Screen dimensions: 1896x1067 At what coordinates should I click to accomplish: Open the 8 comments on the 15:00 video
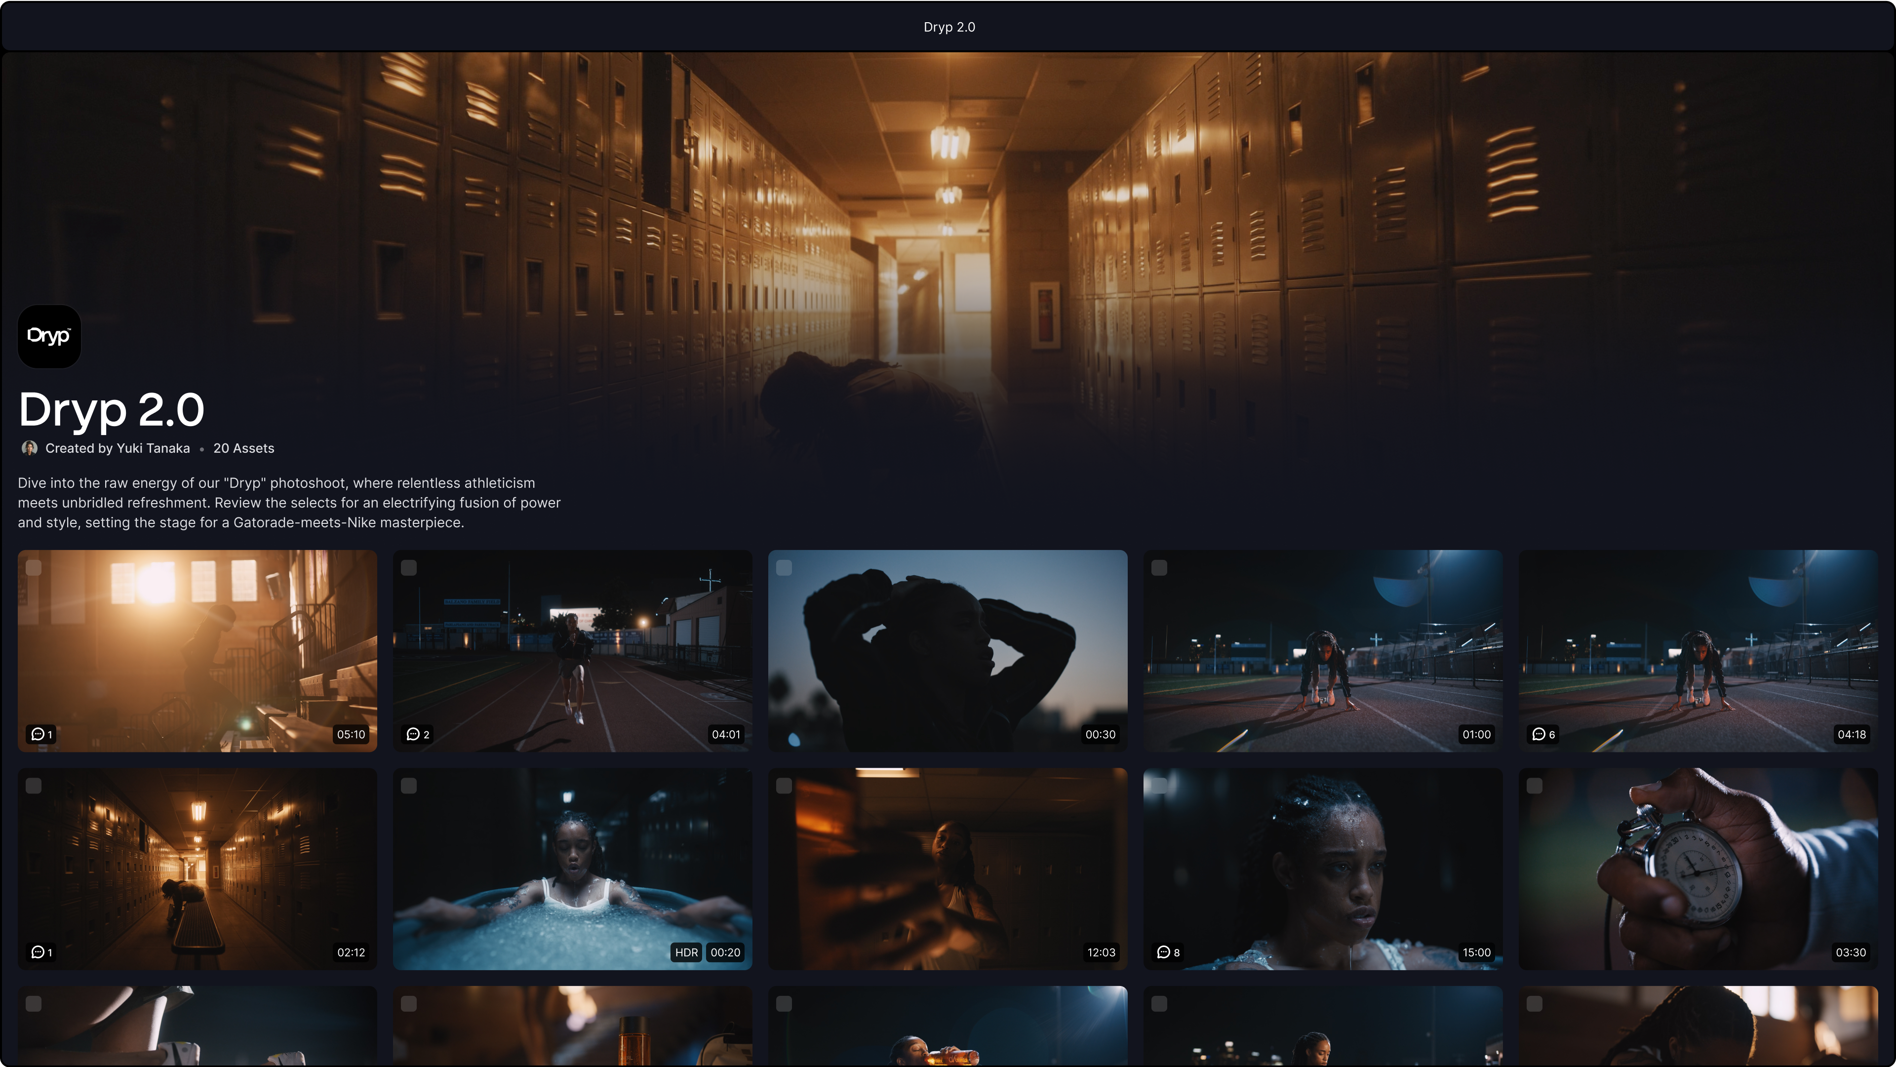coord(1169,952)
